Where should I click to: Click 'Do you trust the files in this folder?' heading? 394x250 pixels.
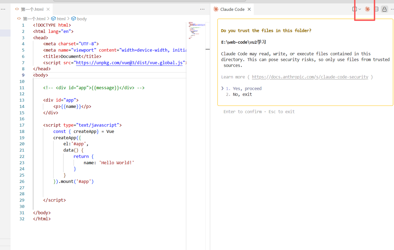coord(266,30)
